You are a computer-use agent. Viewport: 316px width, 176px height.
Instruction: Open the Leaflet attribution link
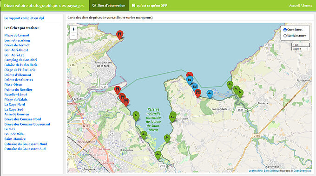252,171
